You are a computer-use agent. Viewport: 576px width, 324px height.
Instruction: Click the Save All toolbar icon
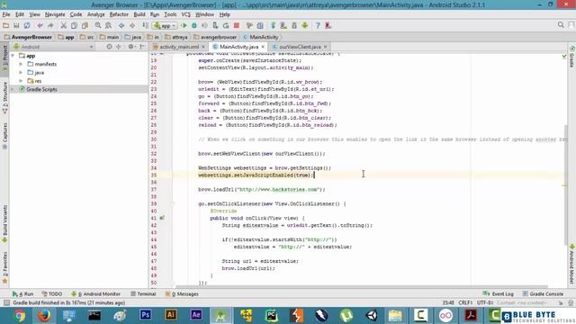click(x=16, y=25)
